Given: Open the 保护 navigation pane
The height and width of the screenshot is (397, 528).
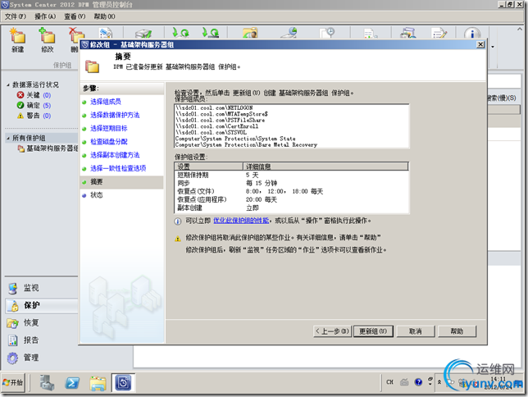Looking at the screenshot, I should [x=42, y=305].
